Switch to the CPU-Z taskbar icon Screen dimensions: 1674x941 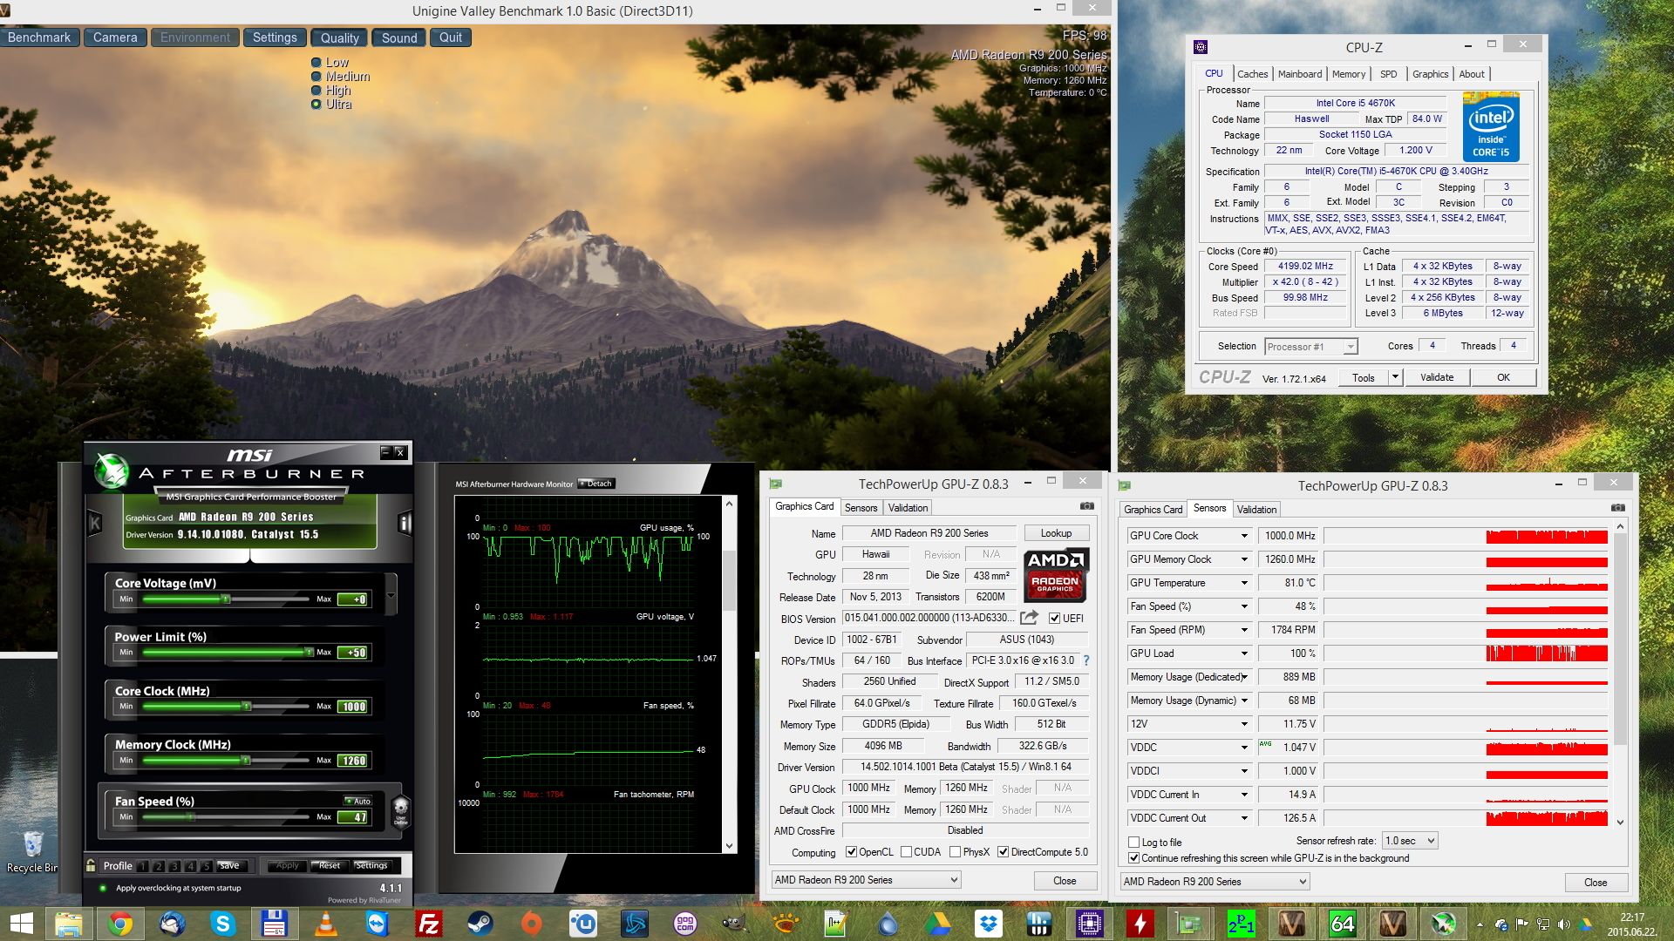1090,924
